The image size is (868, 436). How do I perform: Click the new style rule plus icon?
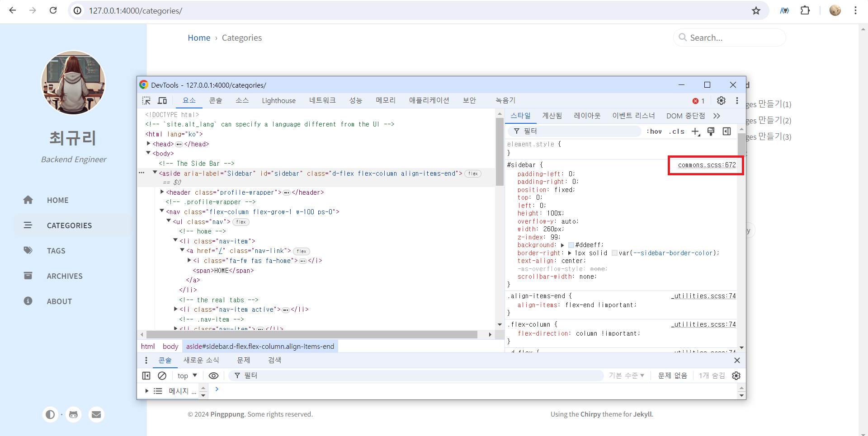(x=695, y=131)
